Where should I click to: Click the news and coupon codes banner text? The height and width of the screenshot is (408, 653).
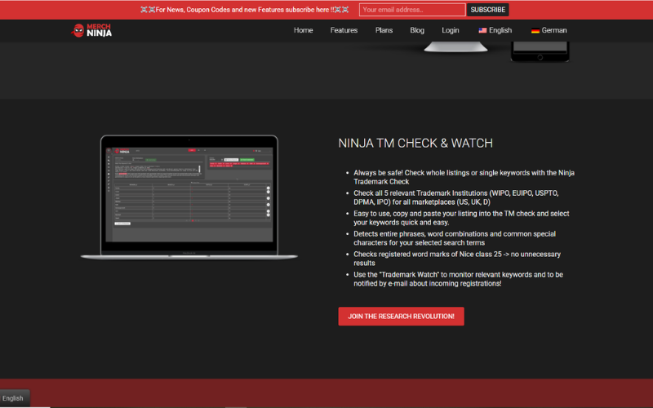245,10
